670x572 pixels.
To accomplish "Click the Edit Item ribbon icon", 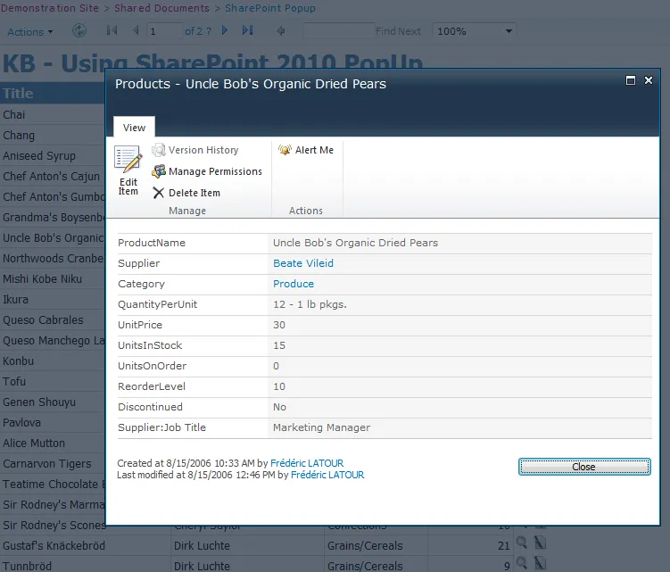I will tap(128, 162).
